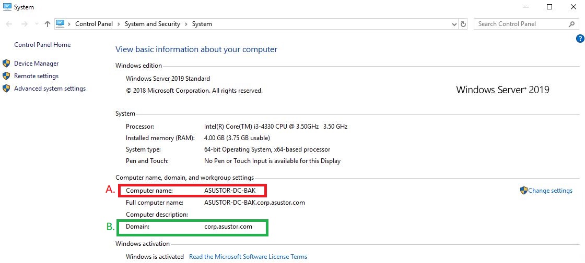The image size is (585, 263).
Task: Click shield icon beside Advanced system settings
Action: [x=6, y=89]
